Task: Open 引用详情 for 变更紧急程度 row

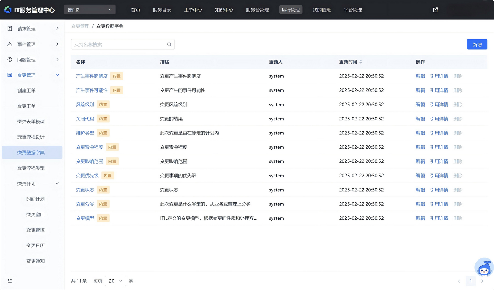Action: click(x=439, y=147)
